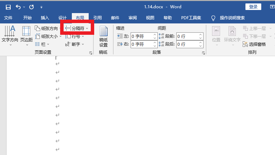Switch to the 视图 tab
Viewport: 275px width, 155px height.
pyautogui.click(x=150, y=18)
